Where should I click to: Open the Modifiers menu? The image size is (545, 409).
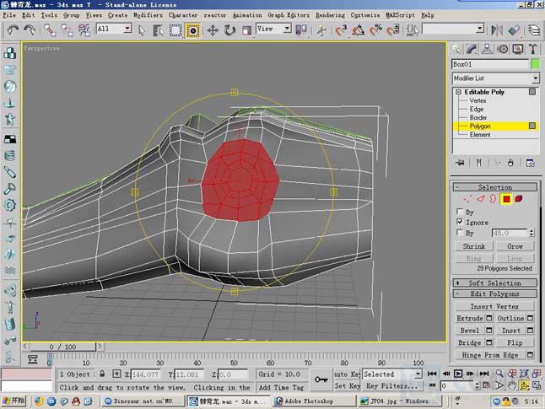point(148,15)
